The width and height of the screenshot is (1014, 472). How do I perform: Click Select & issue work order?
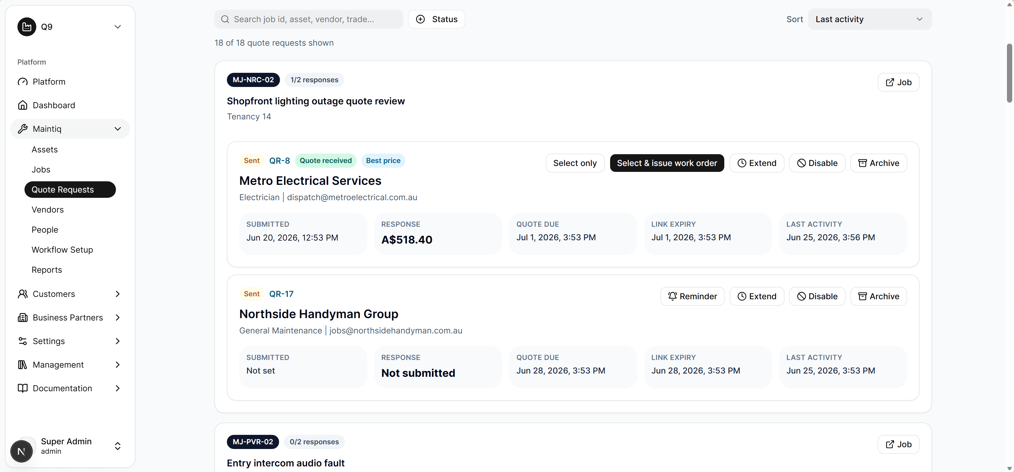tap(667, 163)
